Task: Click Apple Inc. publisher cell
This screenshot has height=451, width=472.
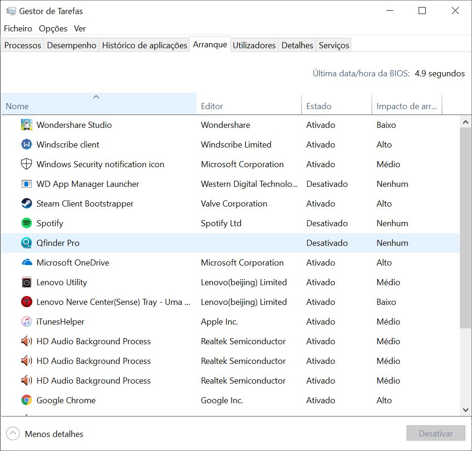Action: [219, 322]
